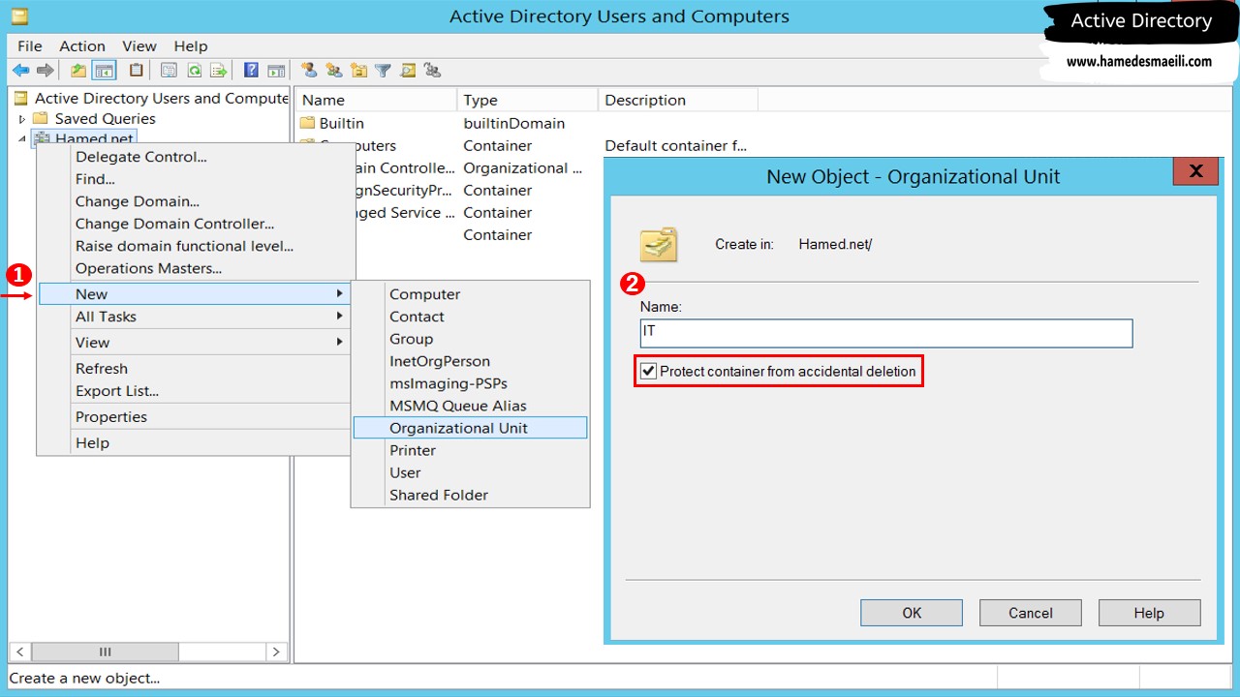Select Computer in the New submenu
1240x697 pixels.
(x=470, y=294)
